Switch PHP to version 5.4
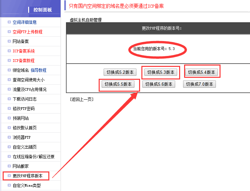 [x=202, y=72]
